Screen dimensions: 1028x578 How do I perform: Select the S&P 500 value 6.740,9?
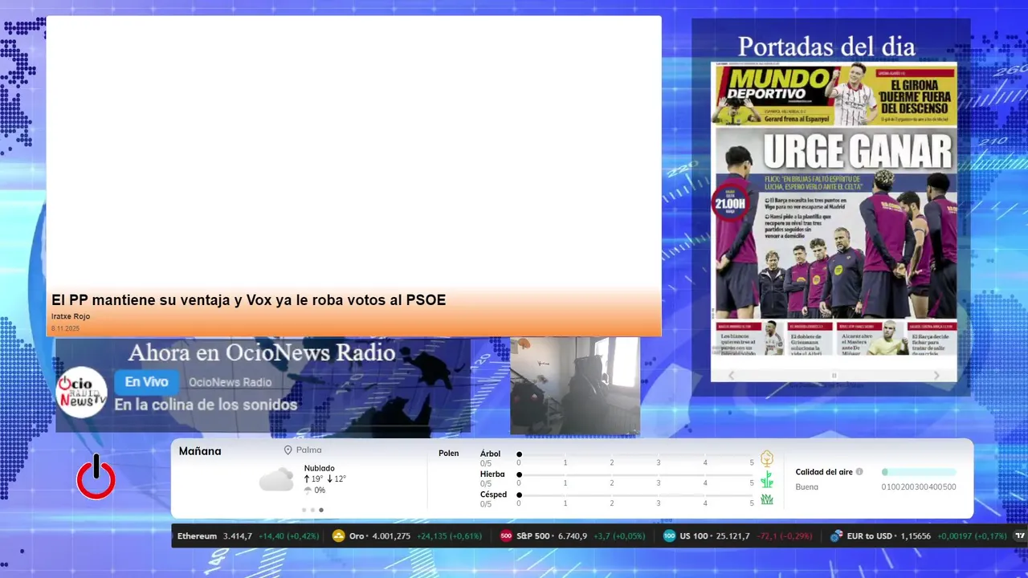click(x=573, y=535)
